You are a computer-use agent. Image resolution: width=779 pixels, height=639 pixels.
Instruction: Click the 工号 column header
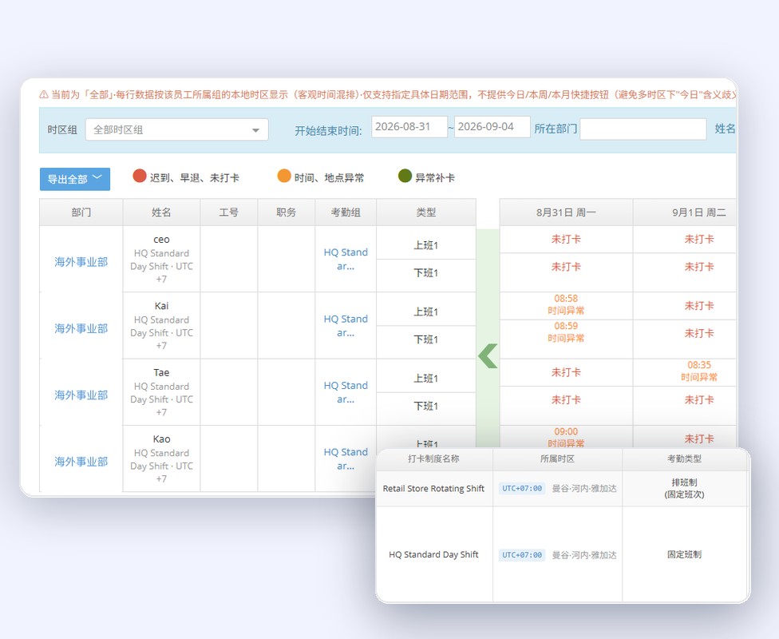(x=229, y=212)
